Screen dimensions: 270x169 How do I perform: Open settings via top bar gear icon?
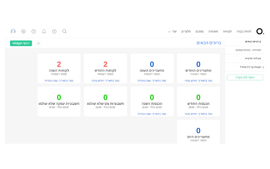tap(23, 31)
